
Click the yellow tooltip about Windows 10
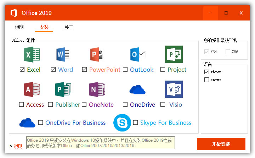(x=101, y=143)
